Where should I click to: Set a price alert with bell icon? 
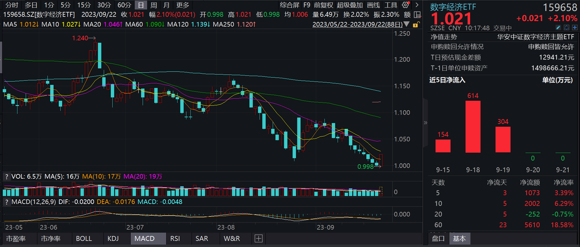567,28
